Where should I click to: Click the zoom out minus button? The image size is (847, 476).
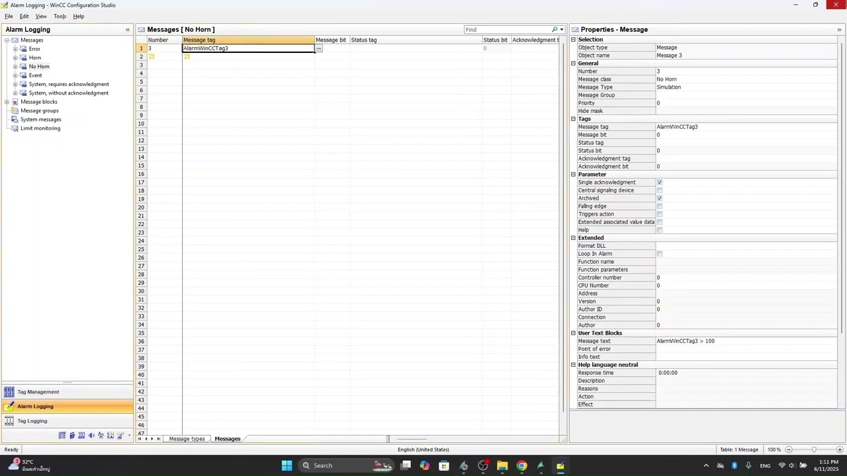789,450
